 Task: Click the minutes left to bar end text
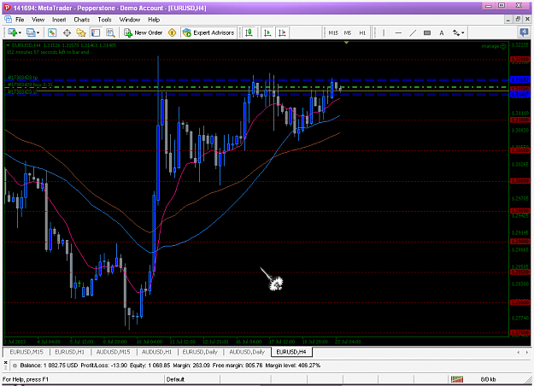[x=48, y=52]
